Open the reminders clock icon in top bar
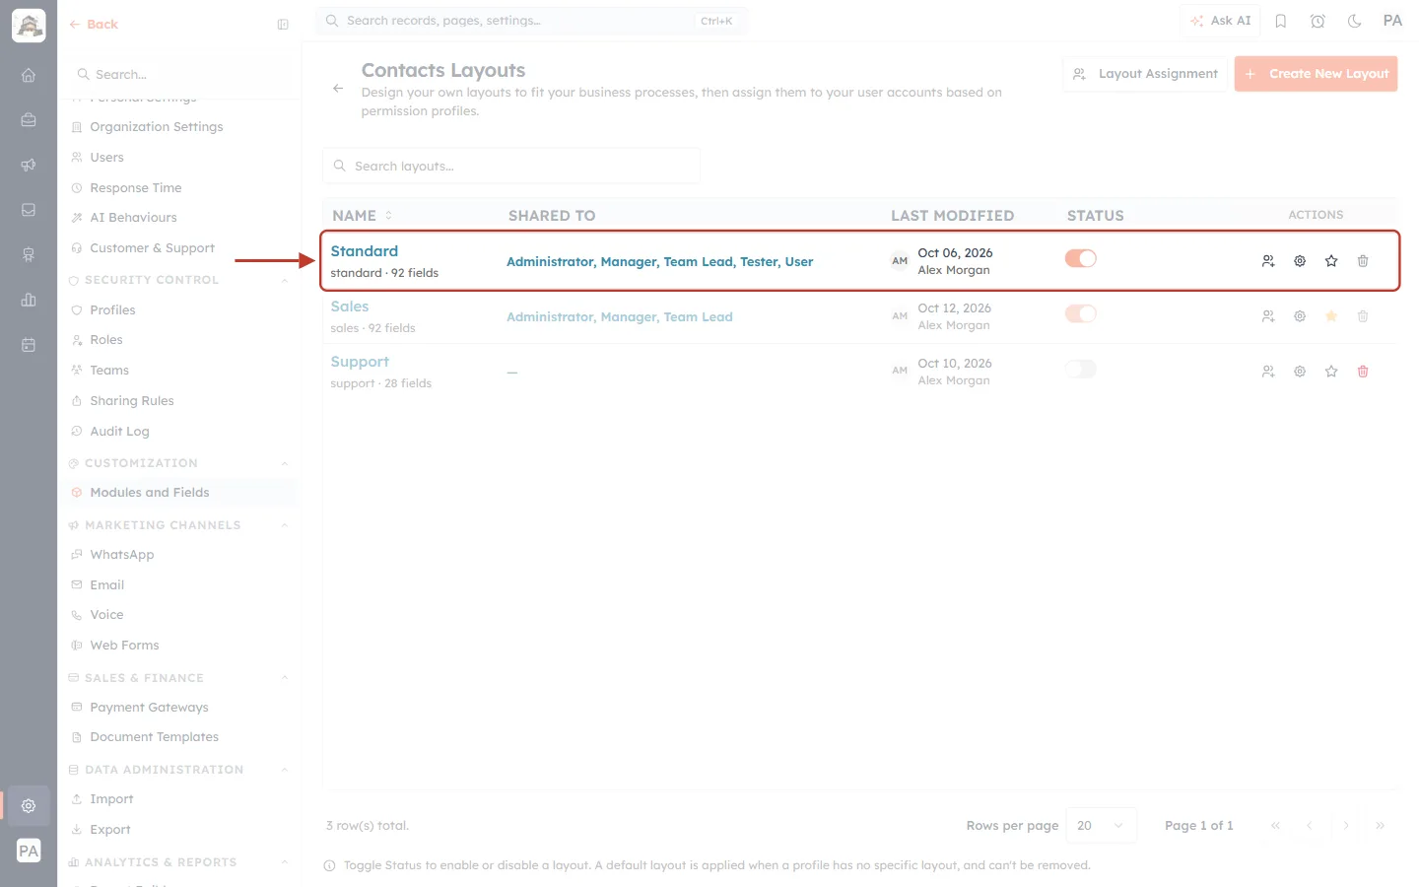Screen dimensions: 1419x887 (1318, 21)
